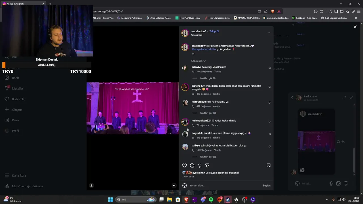View the '82.551 diğer kişi' likes list
Viewport: 363px width, 204px height.
pos(219,173)
